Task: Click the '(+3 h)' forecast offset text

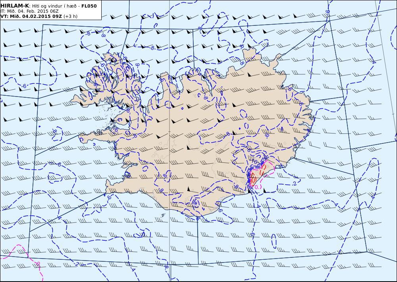Action: [70, 16]
